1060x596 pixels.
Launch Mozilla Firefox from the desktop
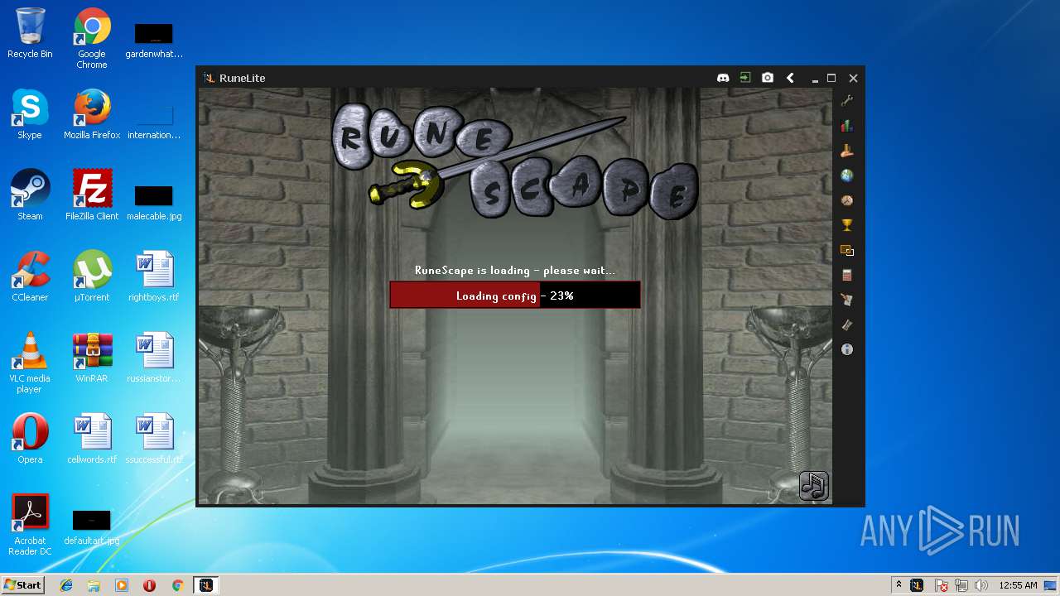tap(92, 115)
